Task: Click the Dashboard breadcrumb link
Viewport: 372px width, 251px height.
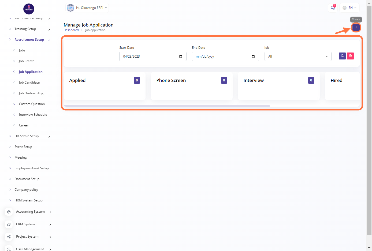Action: click(71, 30)
